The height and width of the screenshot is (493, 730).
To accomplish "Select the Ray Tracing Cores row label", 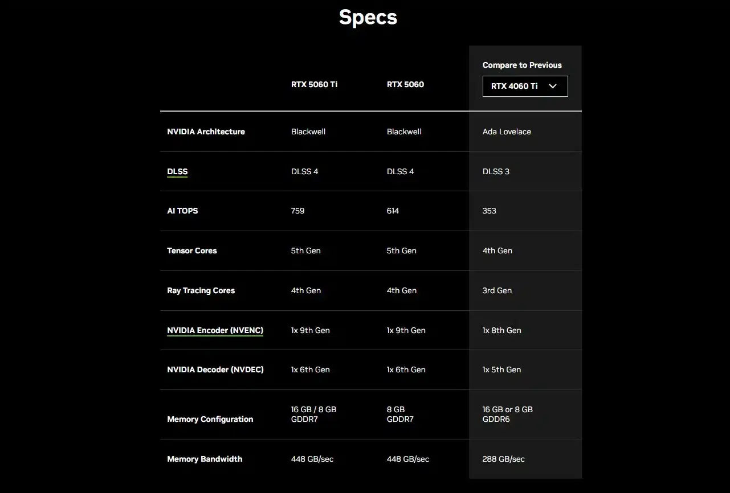I will coord(201,290).
